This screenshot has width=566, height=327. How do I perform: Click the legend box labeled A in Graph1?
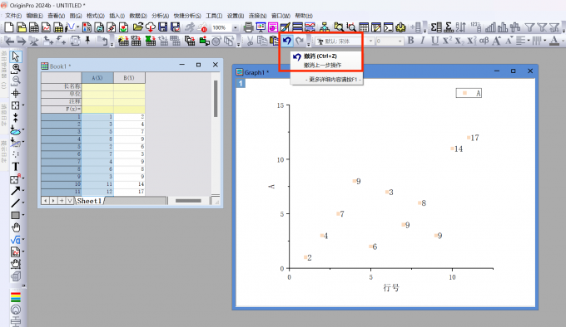click(x=469, y=93)
